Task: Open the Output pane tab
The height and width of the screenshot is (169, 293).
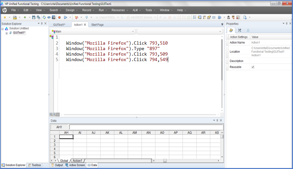Action: [x=57, y=165]
